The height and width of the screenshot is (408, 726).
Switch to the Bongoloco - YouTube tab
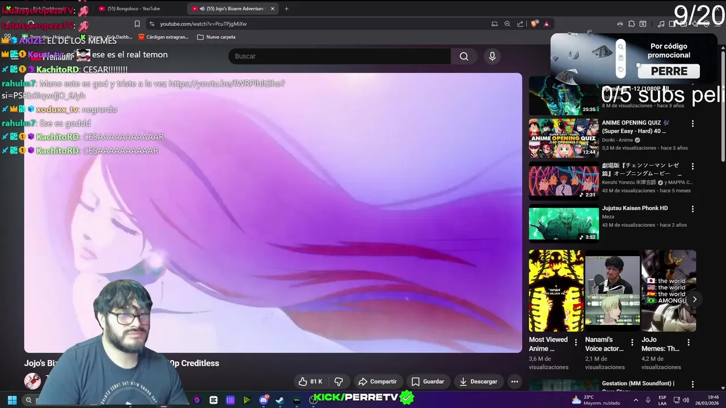(x=134, y=8)
